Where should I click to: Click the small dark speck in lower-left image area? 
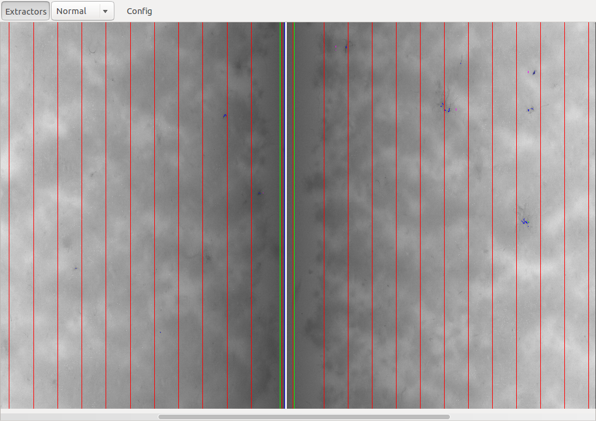(x=76, y=268)
